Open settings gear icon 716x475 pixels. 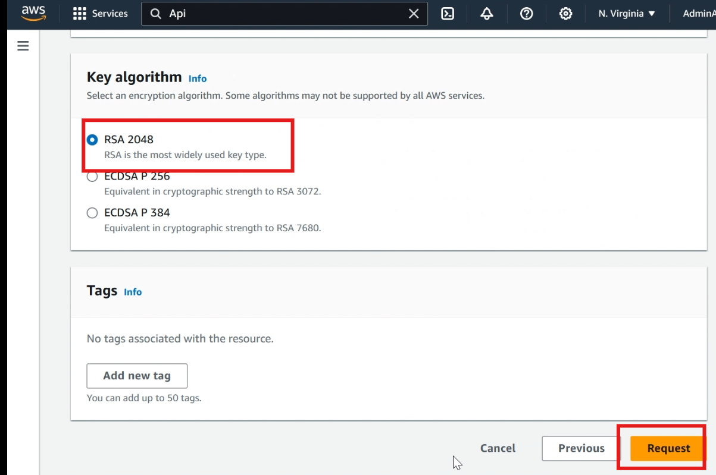pyautogui.click(x=565, y=14)
